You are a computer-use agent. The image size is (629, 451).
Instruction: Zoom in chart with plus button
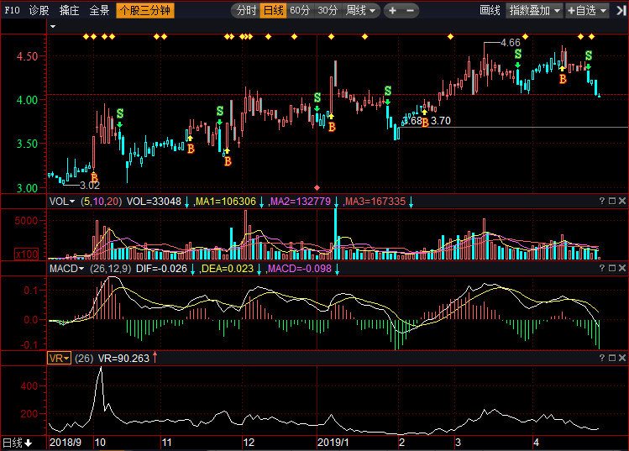click(x=393, y=10)
